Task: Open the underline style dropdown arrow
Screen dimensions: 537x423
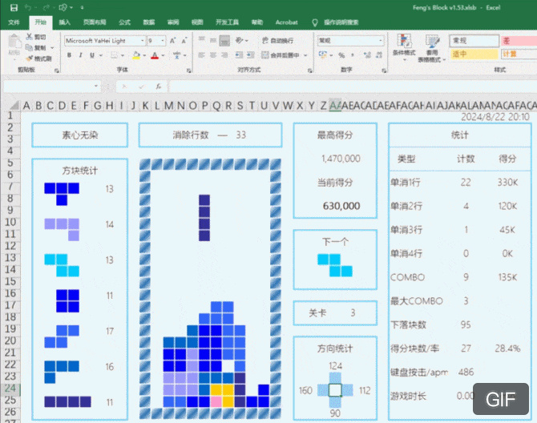Action: pyautogui.click(x=101, y=54)
